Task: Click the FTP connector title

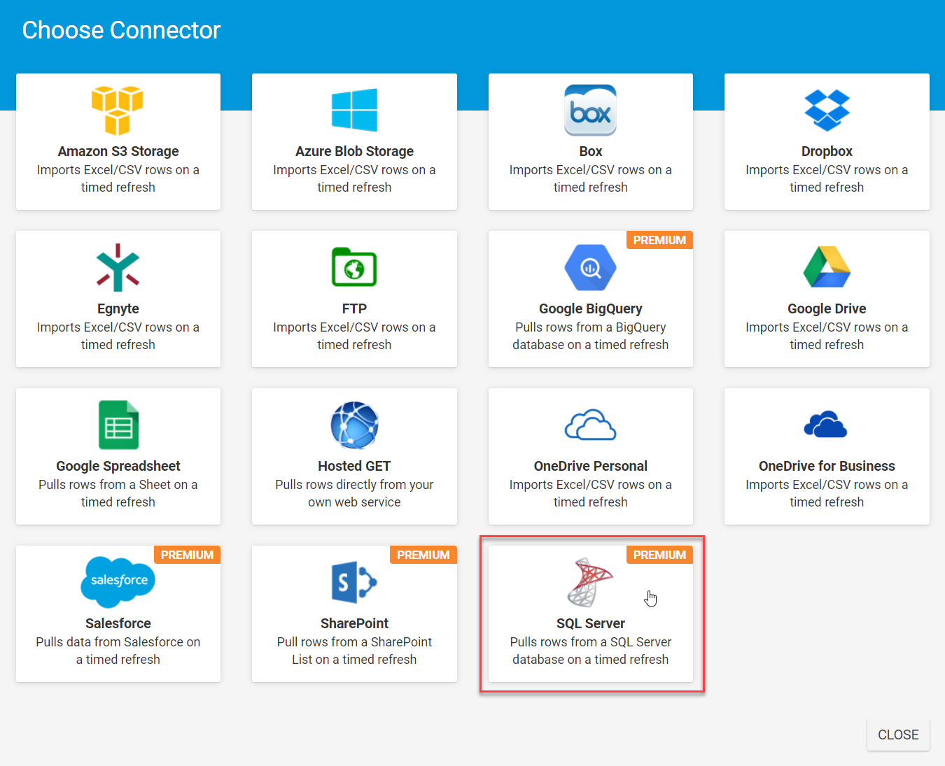Action: click(x=354, y=308)
